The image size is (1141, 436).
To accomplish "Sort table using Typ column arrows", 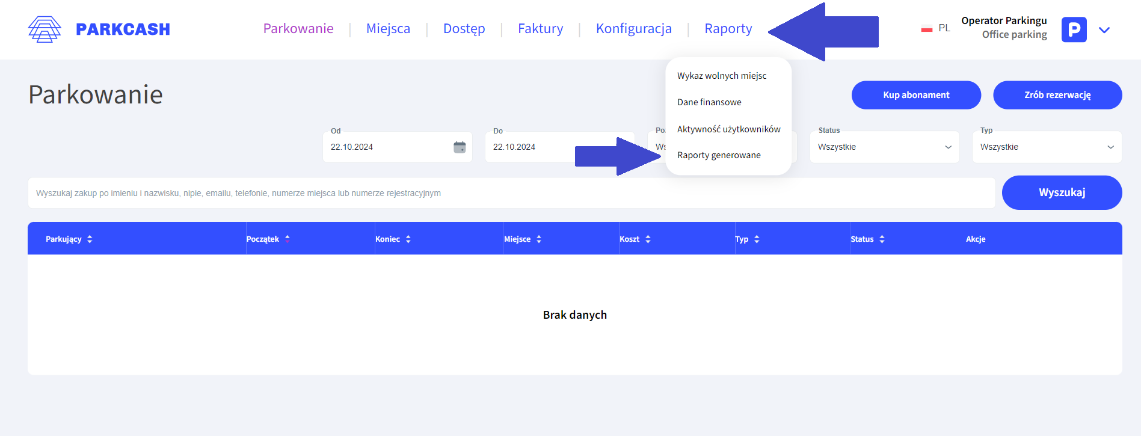I will (757, 239).
